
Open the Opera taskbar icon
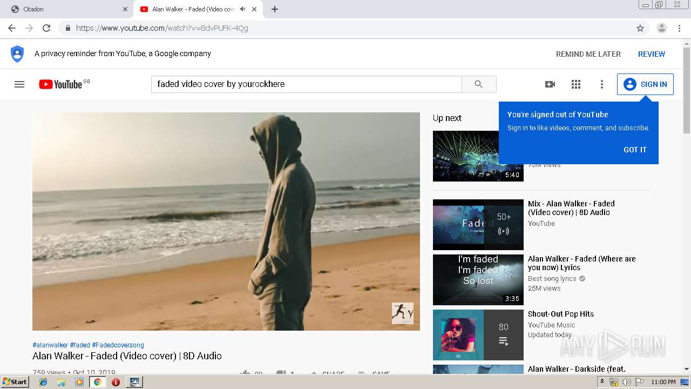[x=116, y=382]
